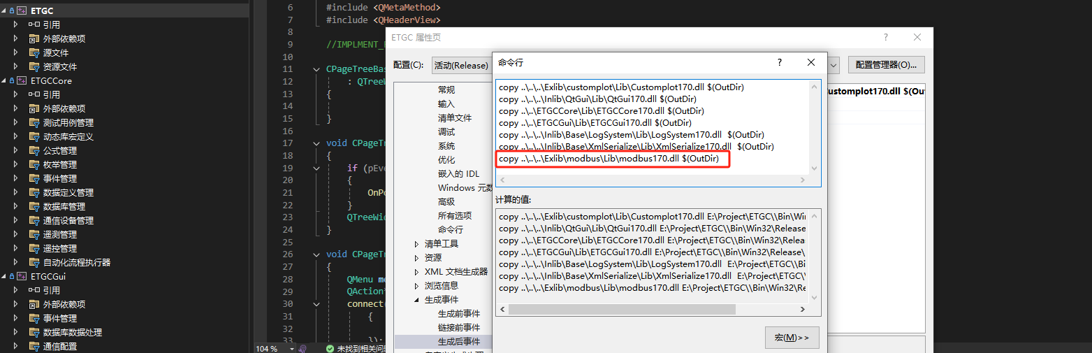Click the 源文件 filter folder icon
This screenshot has height=353, width=1092.
pyautogui.click(x=34, y=52)
